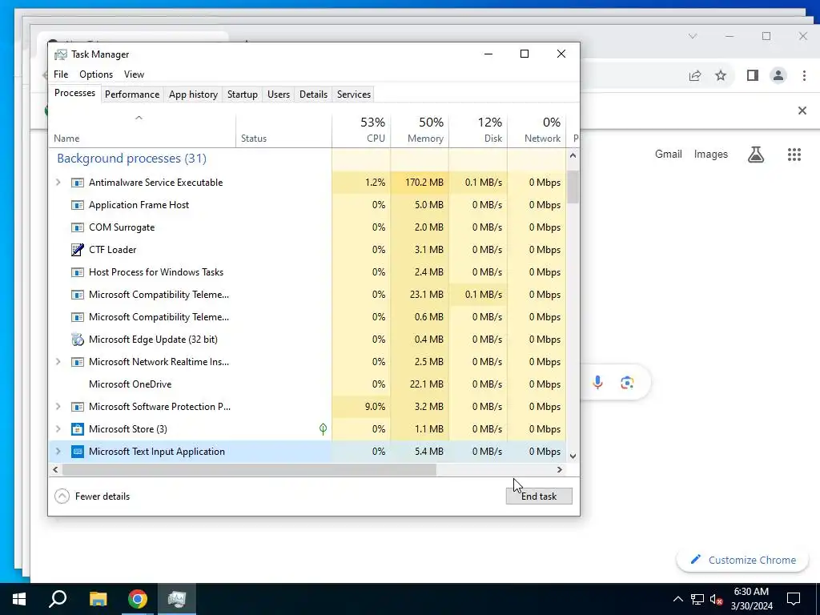Open the Chrome profile avatar icon
This screenshot has height=615, width=820.
click(778, 76)
